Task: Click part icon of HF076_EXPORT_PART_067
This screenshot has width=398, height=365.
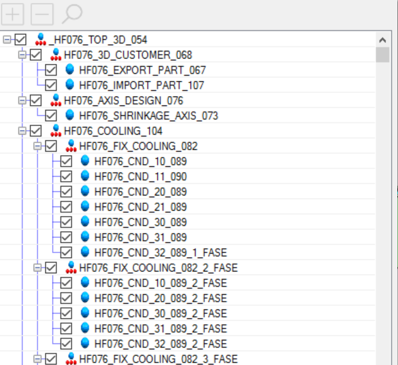Action: point(69,69)
